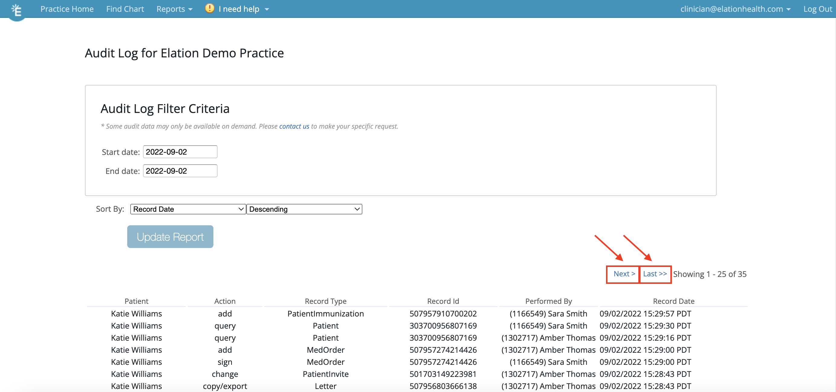The width and height of the screenshot is (836, 392).
Task: Select the Start date input field
Action: tap(180, 151)
